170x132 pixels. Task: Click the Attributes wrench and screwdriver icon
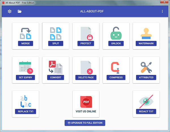(x=146, y=67)
